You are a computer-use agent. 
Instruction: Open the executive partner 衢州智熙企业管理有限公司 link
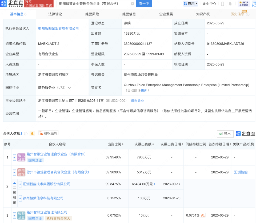coord(58,29)
